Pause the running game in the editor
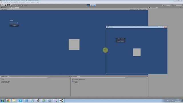 [x=91, y=5]
